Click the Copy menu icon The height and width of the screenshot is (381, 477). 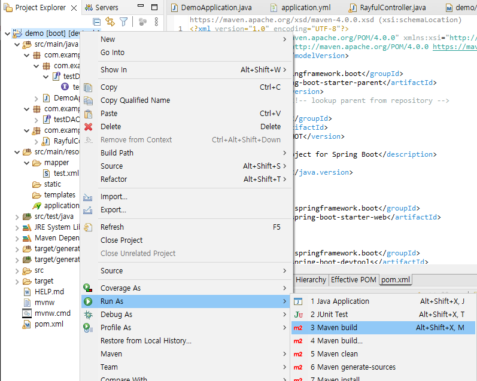coord(88,87)
